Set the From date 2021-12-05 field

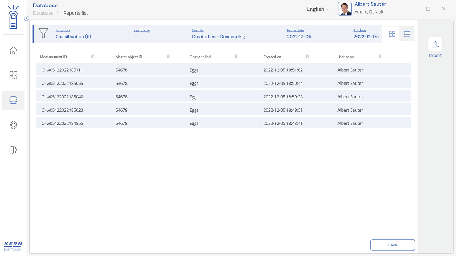pos(299,37)
